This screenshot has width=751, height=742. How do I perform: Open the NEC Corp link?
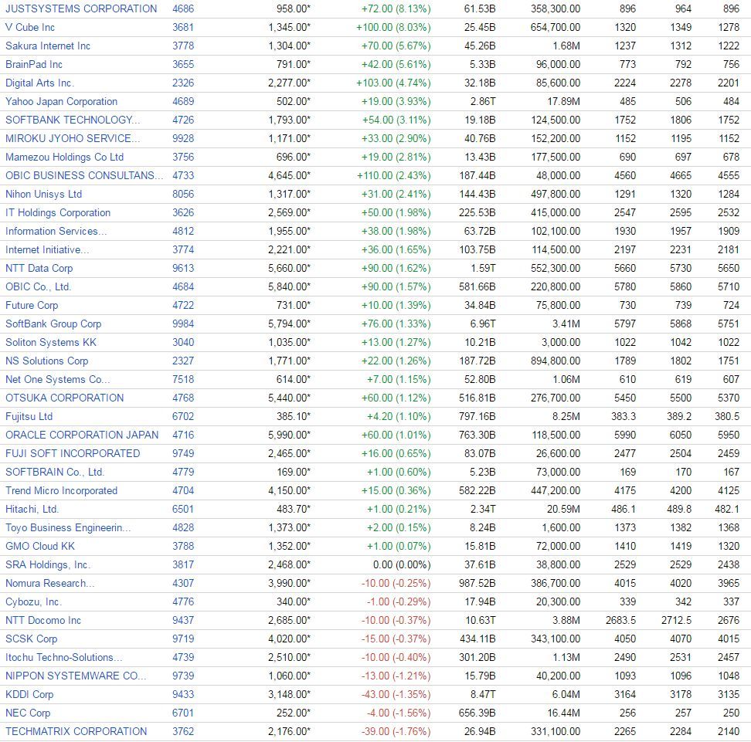point(28,713)
